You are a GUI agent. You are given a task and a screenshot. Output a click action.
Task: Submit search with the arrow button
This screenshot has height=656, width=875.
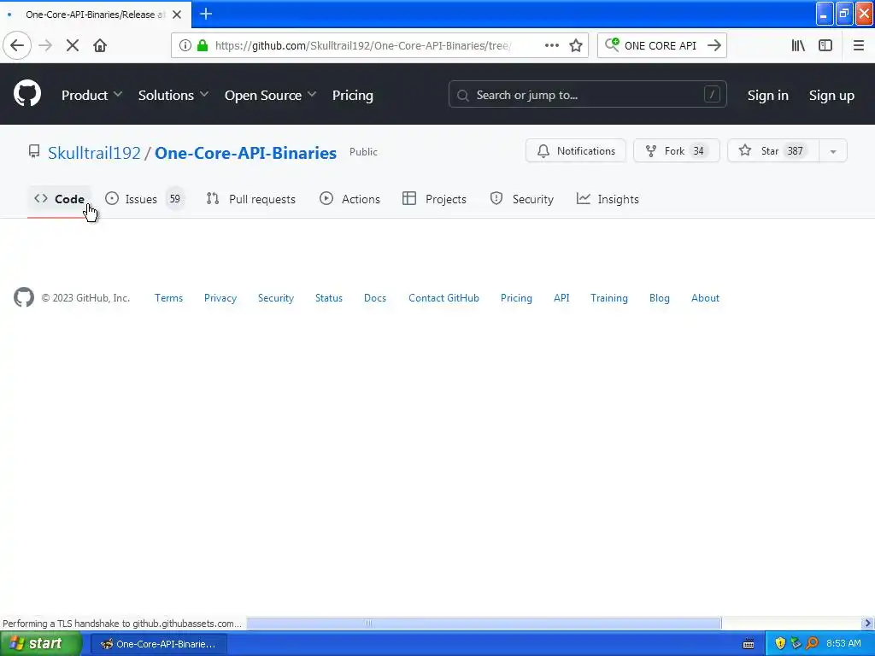point(714,45)
